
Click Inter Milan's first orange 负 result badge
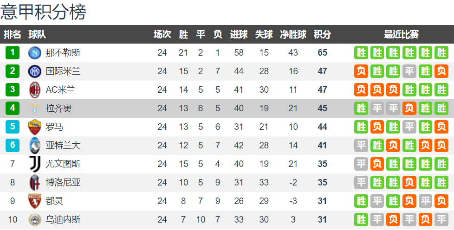(x=361, y=71)
